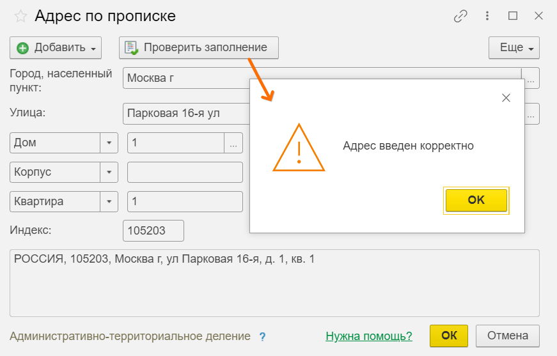This screenshot has width=557, height=356.
Task: Click Проверить заполнение button
Action: coord(198,47)
